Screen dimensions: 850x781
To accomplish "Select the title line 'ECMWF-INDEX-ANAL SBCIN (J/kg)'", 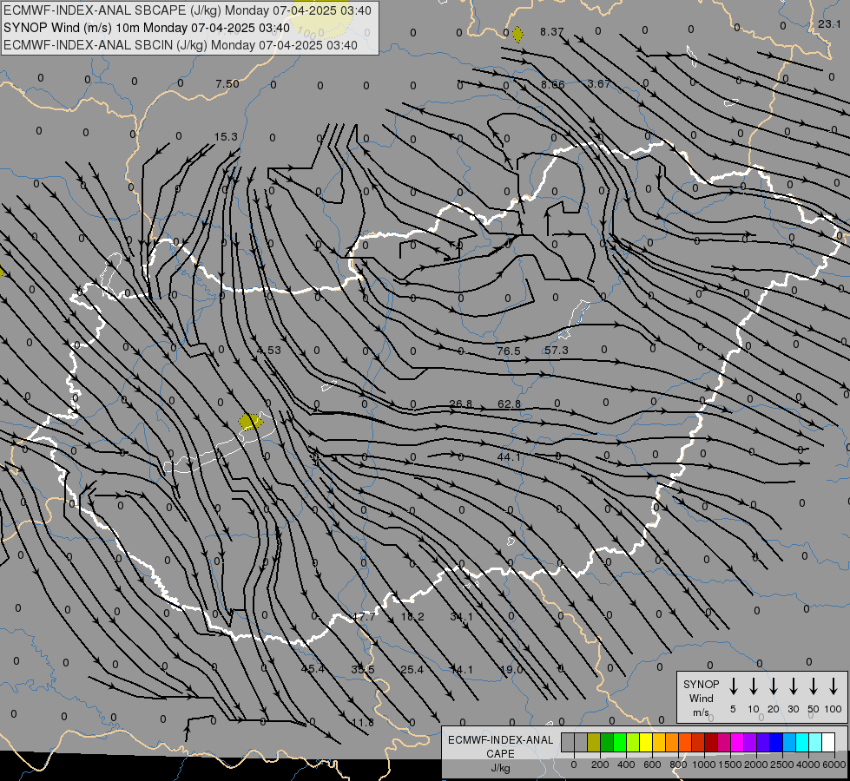I will pyautogui.click(x=106, y=45).
